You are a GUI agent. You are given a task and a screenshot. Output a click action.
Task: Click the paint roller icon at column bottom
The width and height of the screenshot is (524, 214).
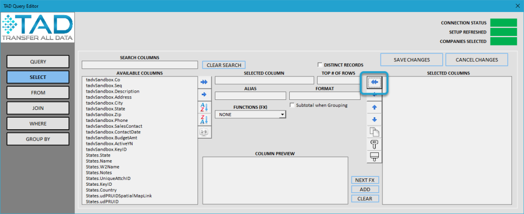[374, 157]
